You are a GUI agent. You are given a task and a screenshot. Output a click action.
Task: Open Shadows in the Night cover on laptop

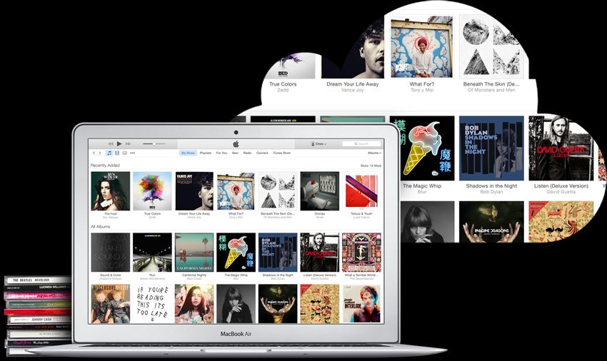coord(278,253)
